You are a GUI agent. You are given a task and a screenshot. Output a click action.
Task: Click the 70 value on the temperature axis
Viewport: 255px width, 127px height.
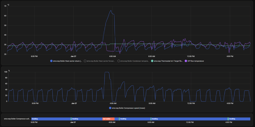[5, 6]
